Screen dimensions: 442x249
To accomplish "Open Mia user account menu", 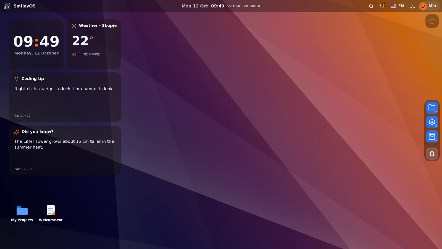I will [428, 6].
